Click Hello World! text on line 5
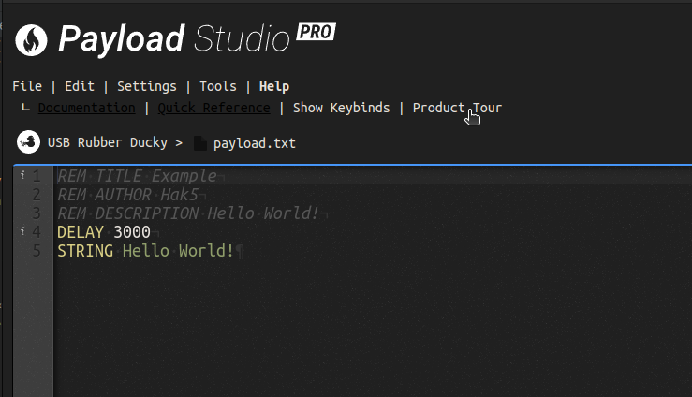Screen dimensions: 692x397 tap(178, 251)
